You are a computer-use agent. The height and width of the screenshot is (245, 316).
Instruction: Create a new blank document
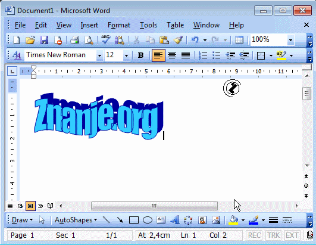pyautogui.click(x=16, y=40)
